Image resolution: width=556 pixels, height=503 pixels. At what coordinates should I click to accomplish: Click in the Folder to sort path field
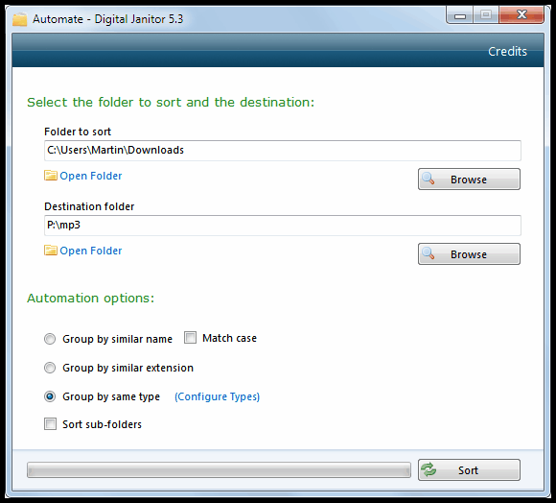coord(283,151)
